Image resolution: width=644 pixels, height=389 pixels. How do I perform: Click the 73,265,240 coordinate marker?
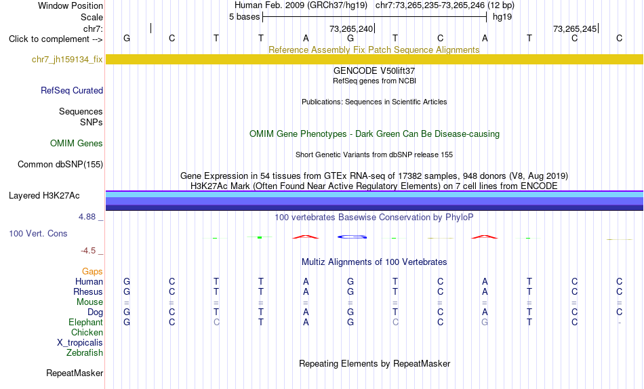coord(352,28)
